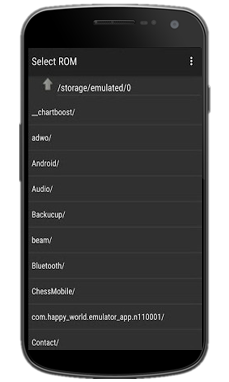Open the Audio/ folder
Viewport: 229px width, 382px height.
[115, 189]
